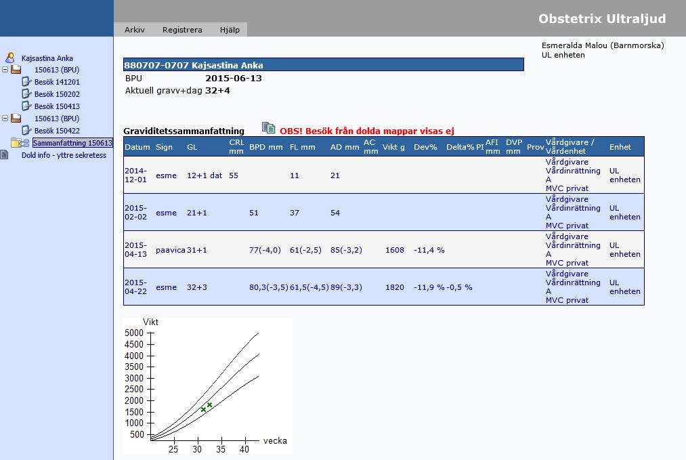Click the Sign column header

(x=164, y=147)
